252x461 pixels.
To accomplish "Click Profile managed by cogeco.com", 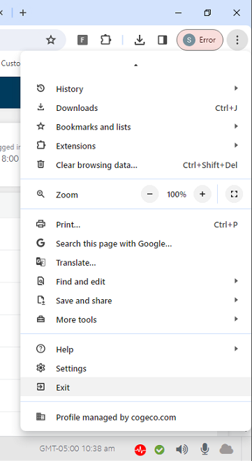I will 135,417.
